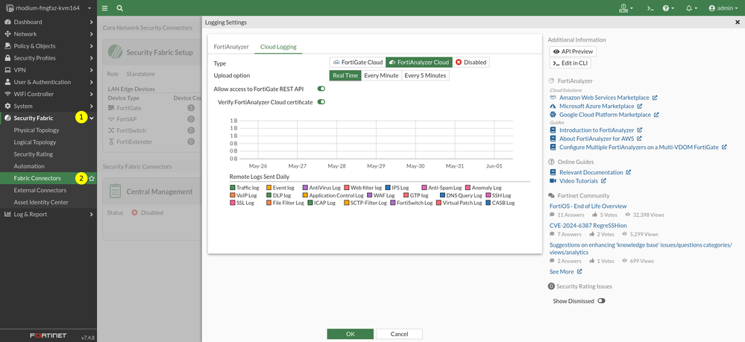
Task: Click OK to save logging settings
Action: [x=351, y=334]
